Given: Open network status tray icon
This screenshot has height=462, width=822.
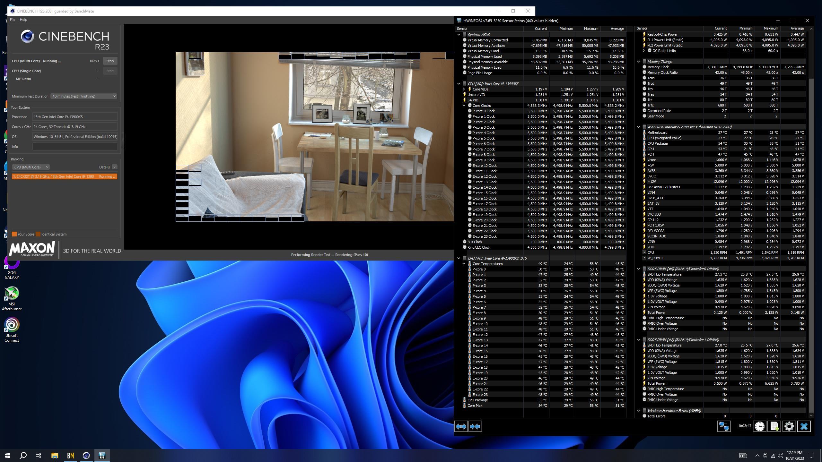Looking at the screenshot, I should coord(773,456).
